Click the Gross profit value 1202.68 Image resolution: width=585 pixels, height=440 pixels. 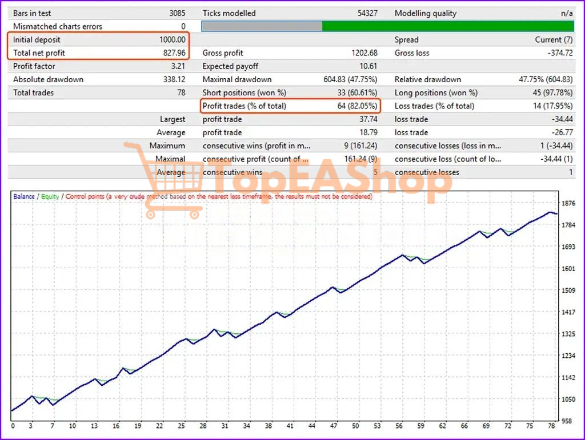[363, 53]
